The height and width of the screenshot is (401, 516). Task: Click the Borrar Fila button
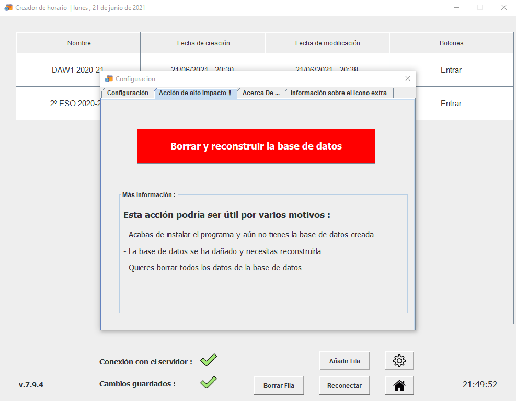click(279, 385)
